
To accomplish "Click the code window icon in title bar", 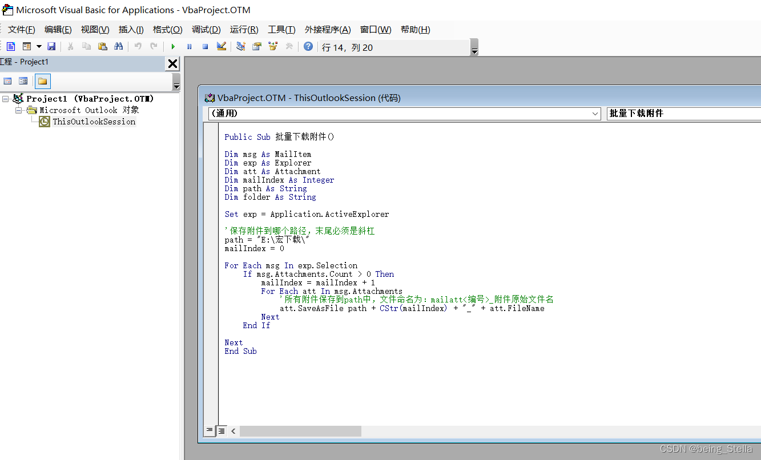I will (210, 98).
